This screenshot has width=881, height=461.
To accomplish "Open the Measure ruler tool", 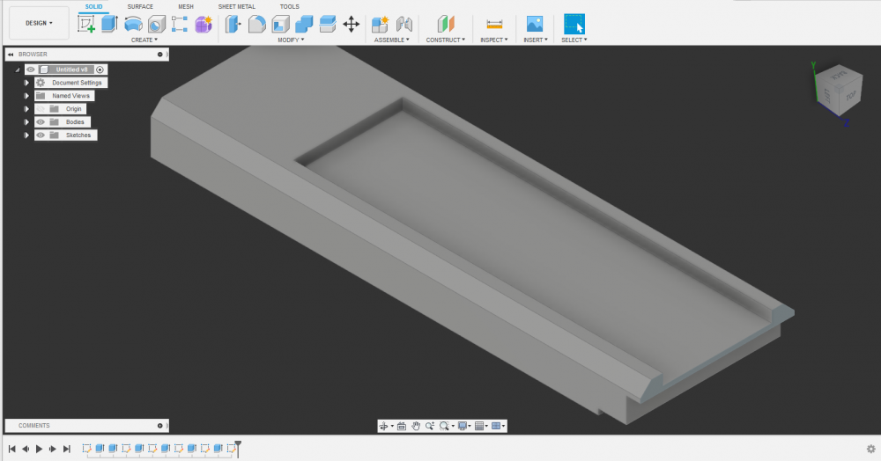I will click(494, 24).
